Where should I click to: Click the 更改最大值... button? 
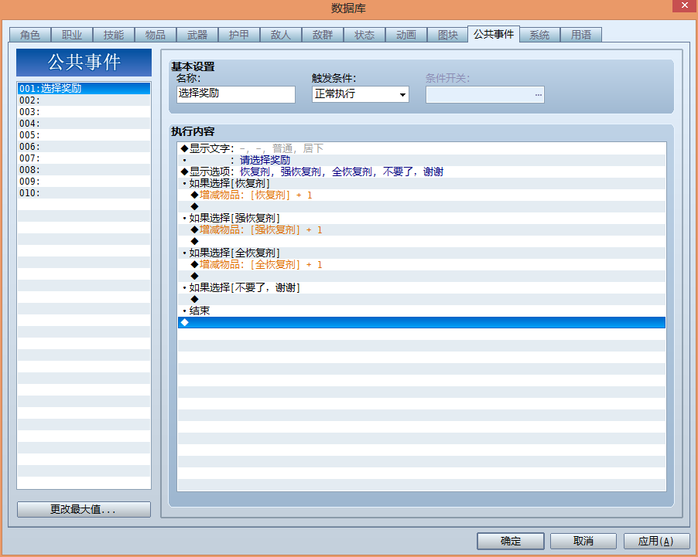(x=84, y=509)
